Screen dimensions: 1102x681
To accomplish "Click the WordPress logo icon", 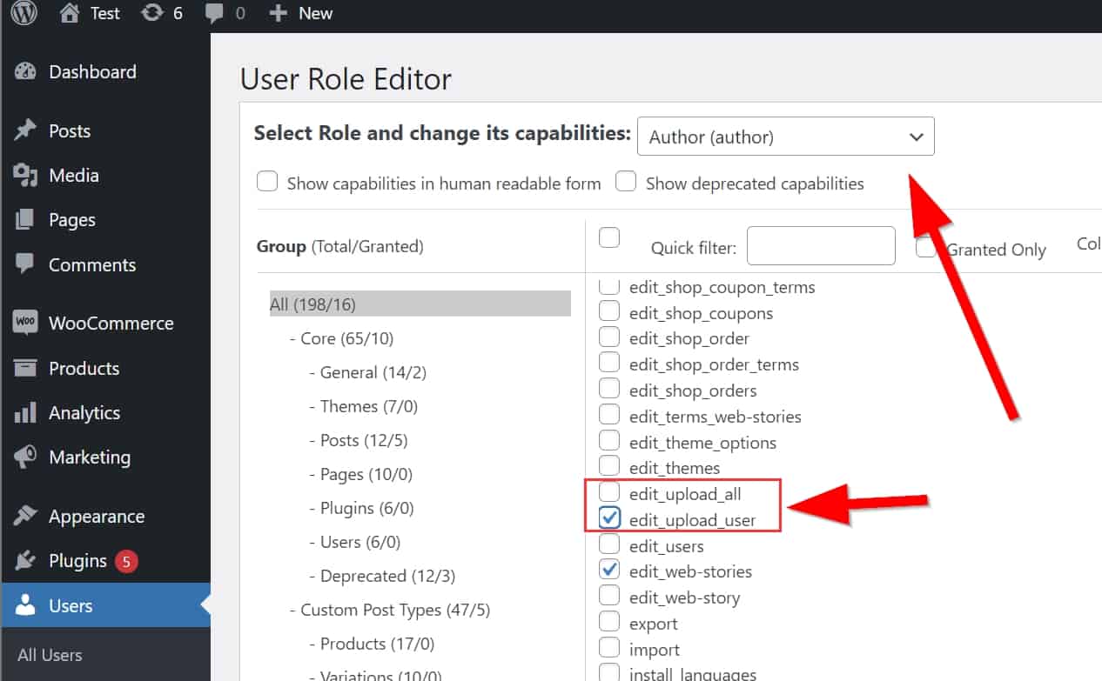I will pos(24,13).
